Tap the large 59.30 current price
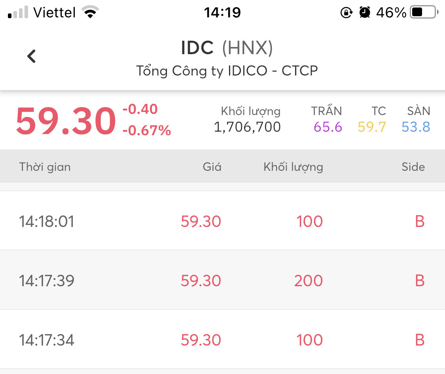This screenshot has height=374, width=445. pos(66,121)
